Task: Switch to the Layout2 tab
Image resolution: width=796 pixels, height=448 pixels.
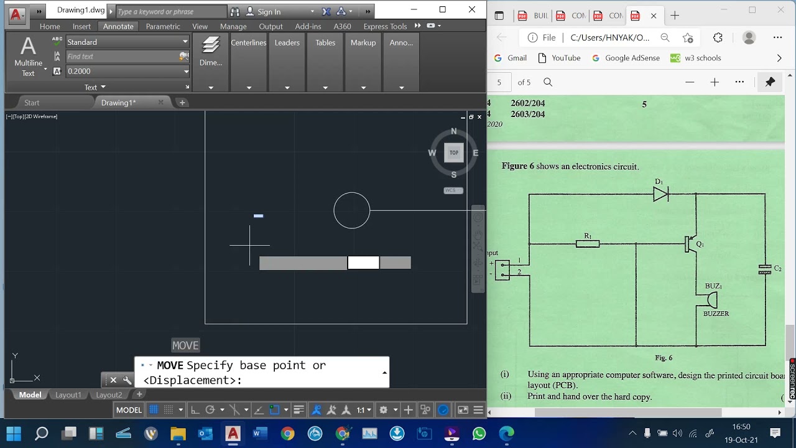Action: 109,394
